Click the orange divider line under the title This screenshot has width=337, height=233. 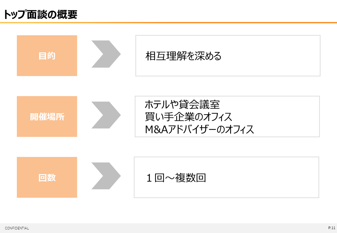pyautogui.click(x=168, y=23)
